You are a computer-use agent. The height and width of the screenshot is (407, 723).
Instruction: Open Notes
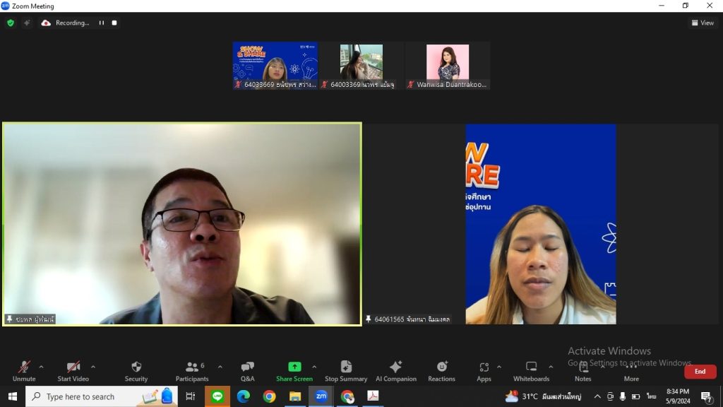point(582,372)
